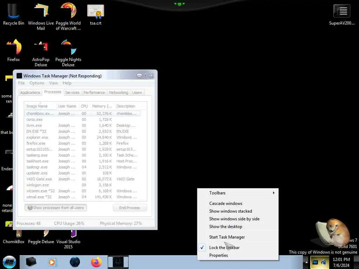Select AstroPop Deluxe desktop icon
The width and height of the screenshot is (359, 269).
click(x=41, y=53)
